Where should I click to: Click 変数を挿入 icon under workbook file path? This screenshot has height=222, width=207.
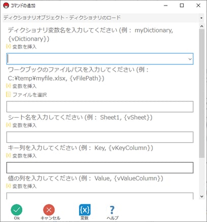(8, 86)
